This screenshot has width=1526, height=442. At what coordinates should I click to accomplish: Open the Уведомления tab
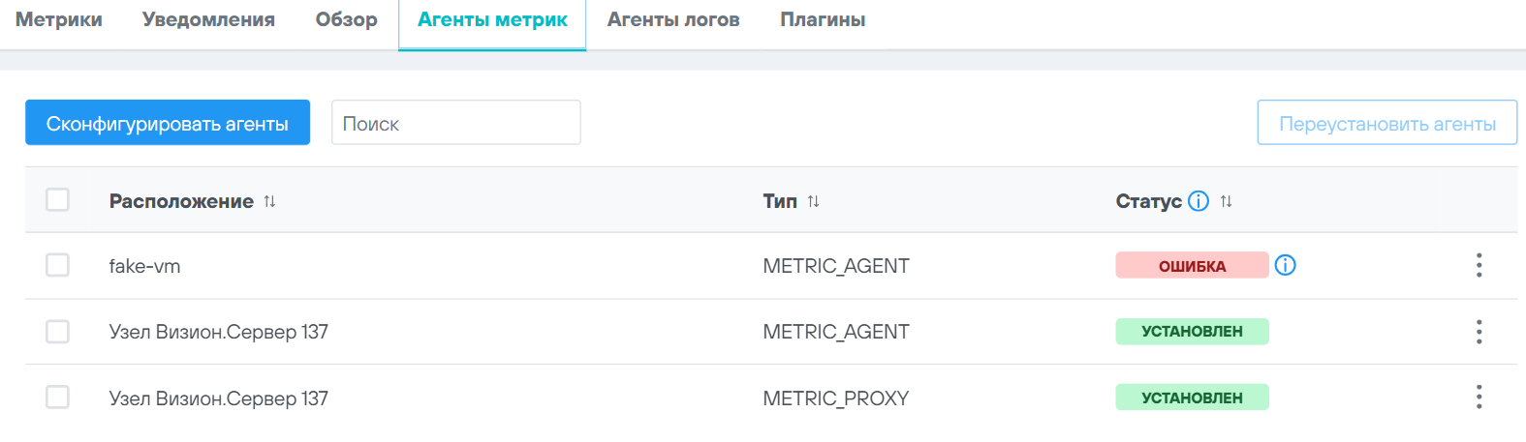click(208, 20)
